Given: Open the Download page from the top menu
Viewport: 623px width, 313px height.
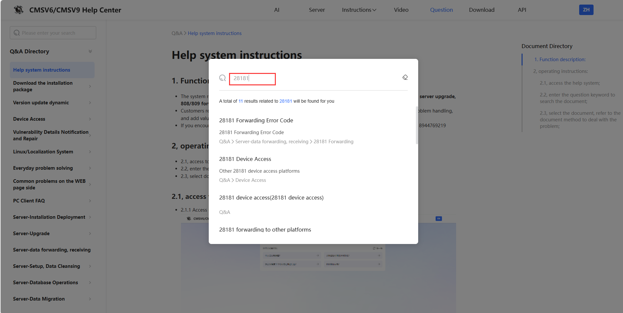Looking at the screenshot, I should 482,10.
